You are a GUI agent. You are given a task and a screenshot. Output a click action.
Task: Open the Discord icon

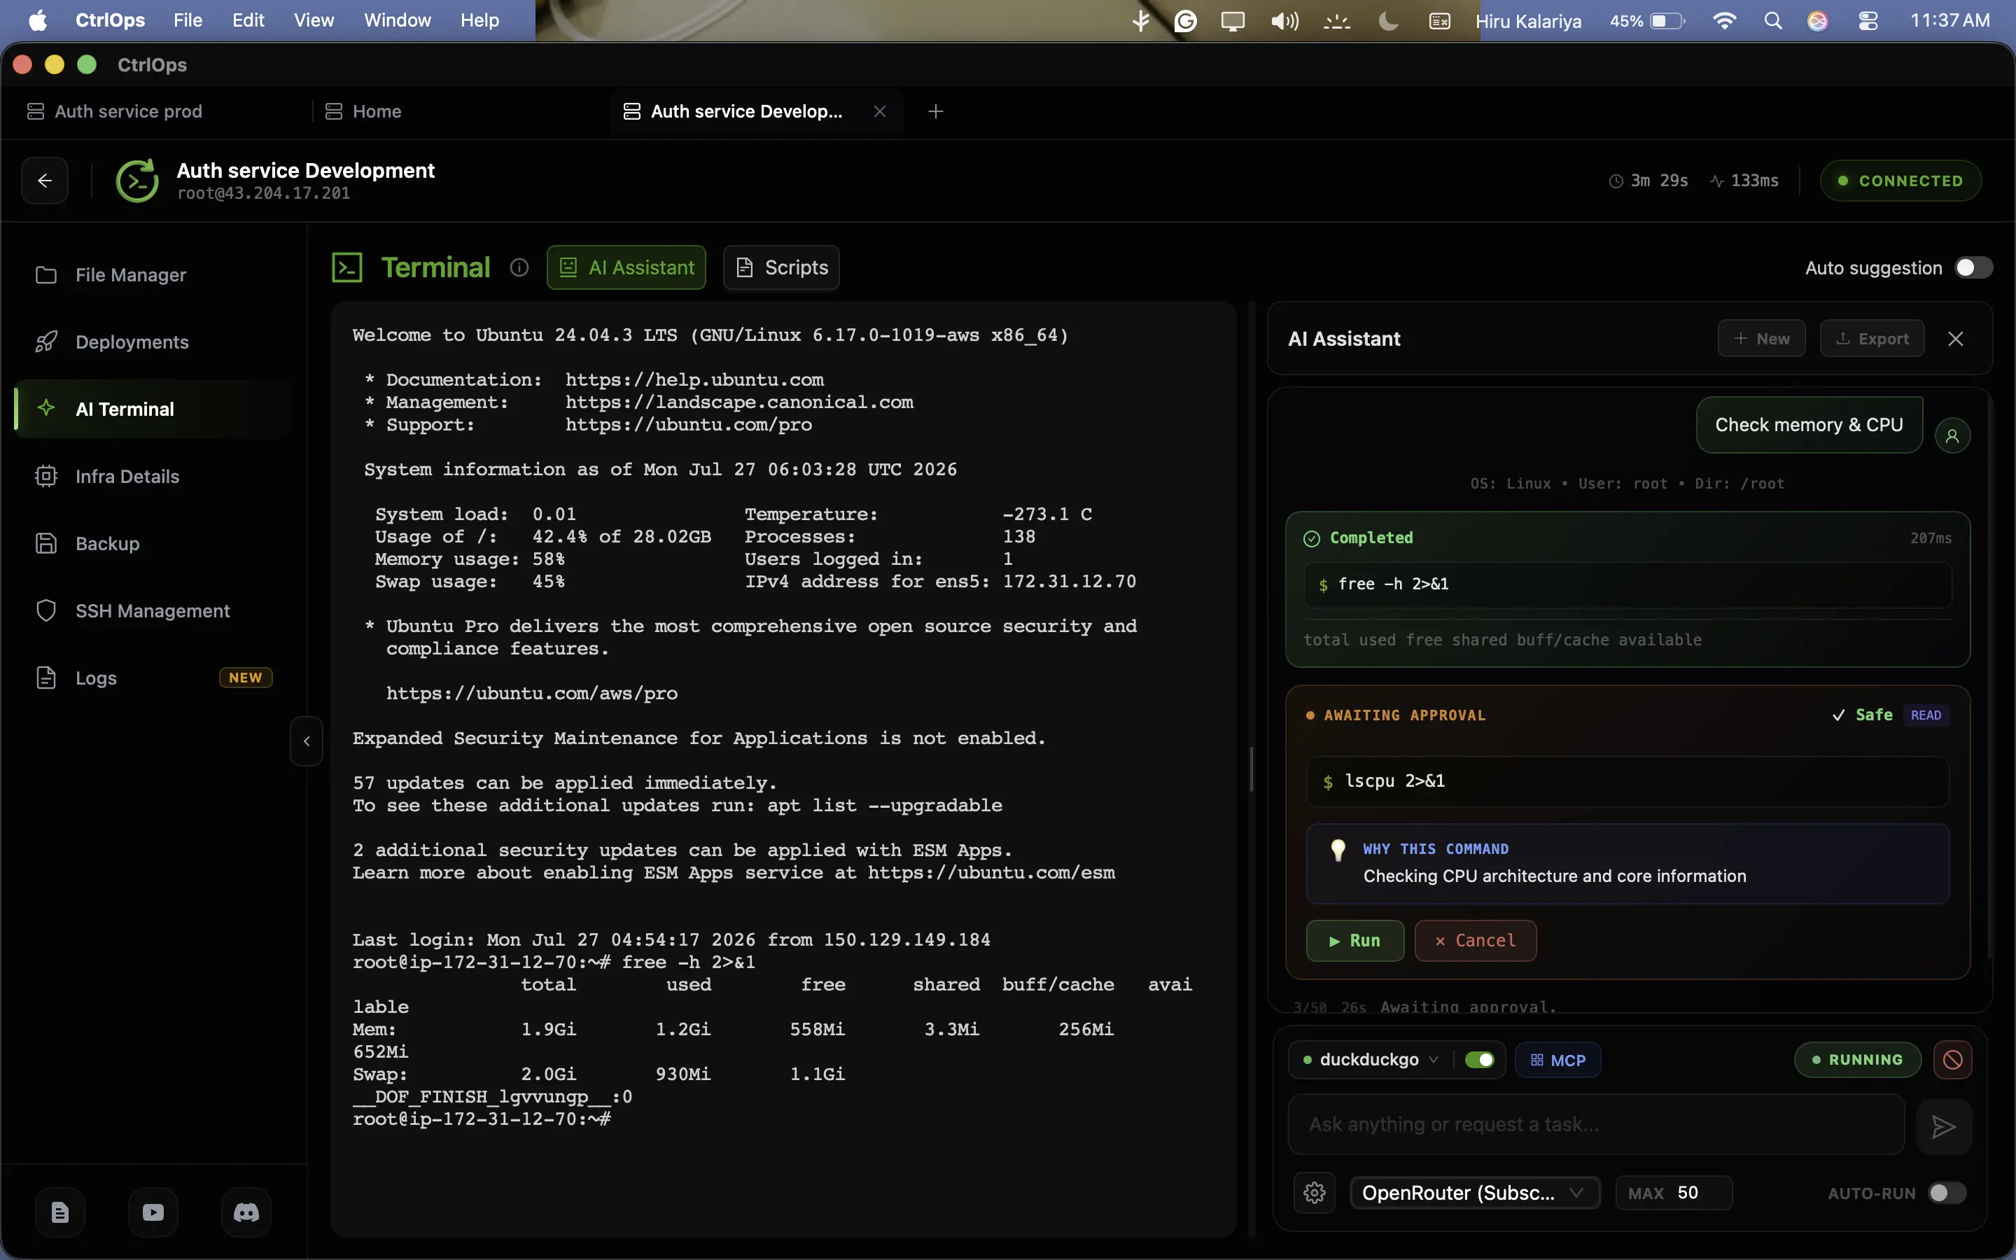246,1212
